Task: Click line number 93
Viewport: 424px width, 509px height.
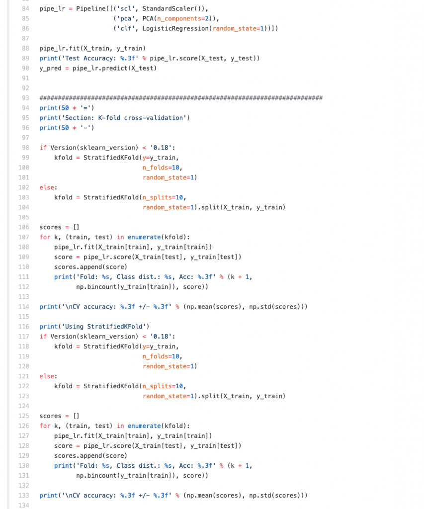Action: (25, 98)
